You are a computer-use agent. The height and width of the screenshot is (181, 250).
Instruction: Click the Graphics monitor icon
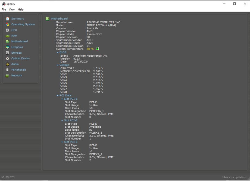point(8,47)
